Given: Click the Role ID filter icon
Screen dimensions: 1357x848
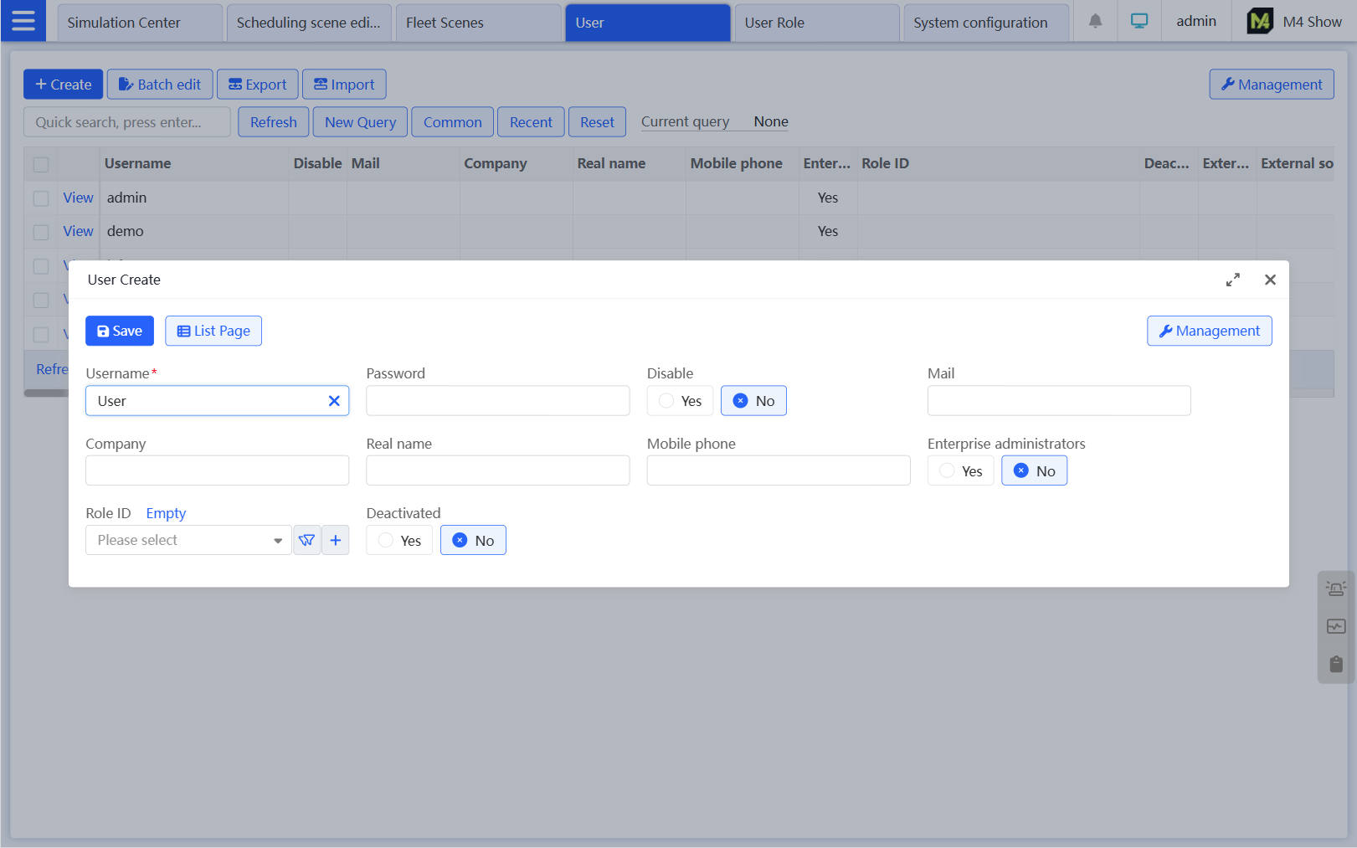Looking at the screenshot, I should coord(307,541).
